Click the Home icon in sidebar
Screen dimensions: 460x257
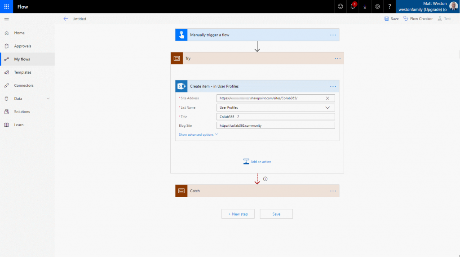click(x=6, y=33)
